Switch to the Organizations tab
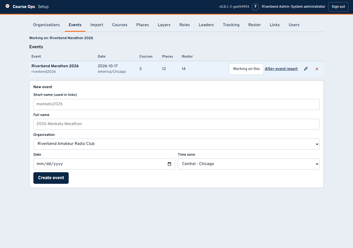Image resolution: width=353 pixels, height=248 pixels. (x=46, y=25)
